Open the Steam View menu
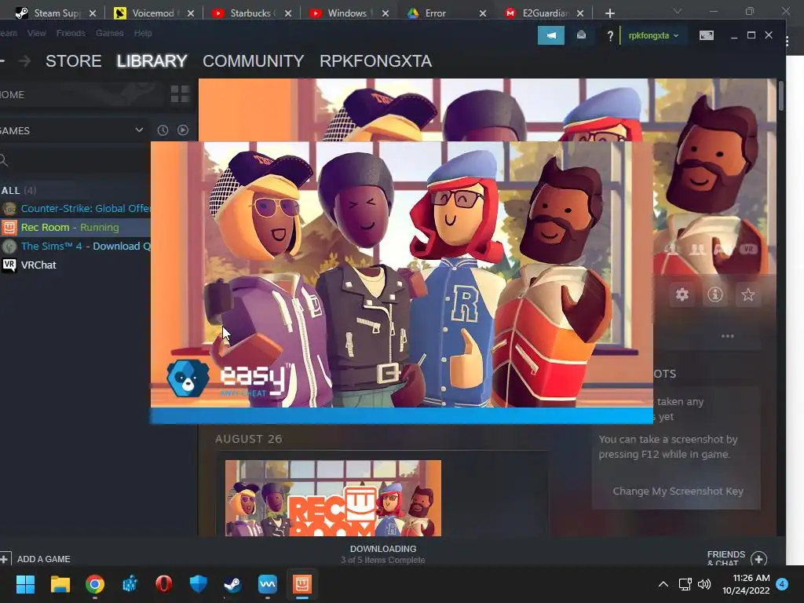The width and height of the screenshot is (804, 603). (x=36, y=33)
